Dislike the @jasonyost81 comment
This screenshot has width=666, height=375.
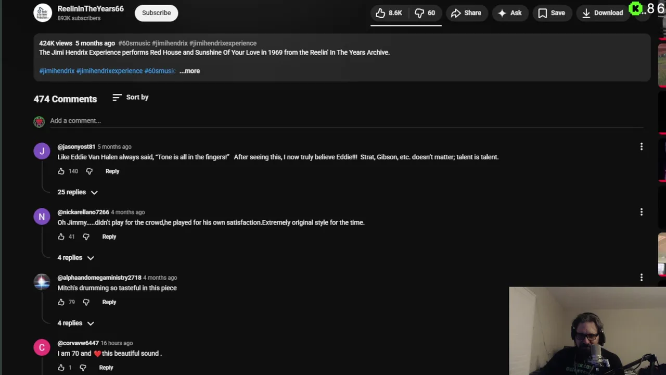[89, 171]
